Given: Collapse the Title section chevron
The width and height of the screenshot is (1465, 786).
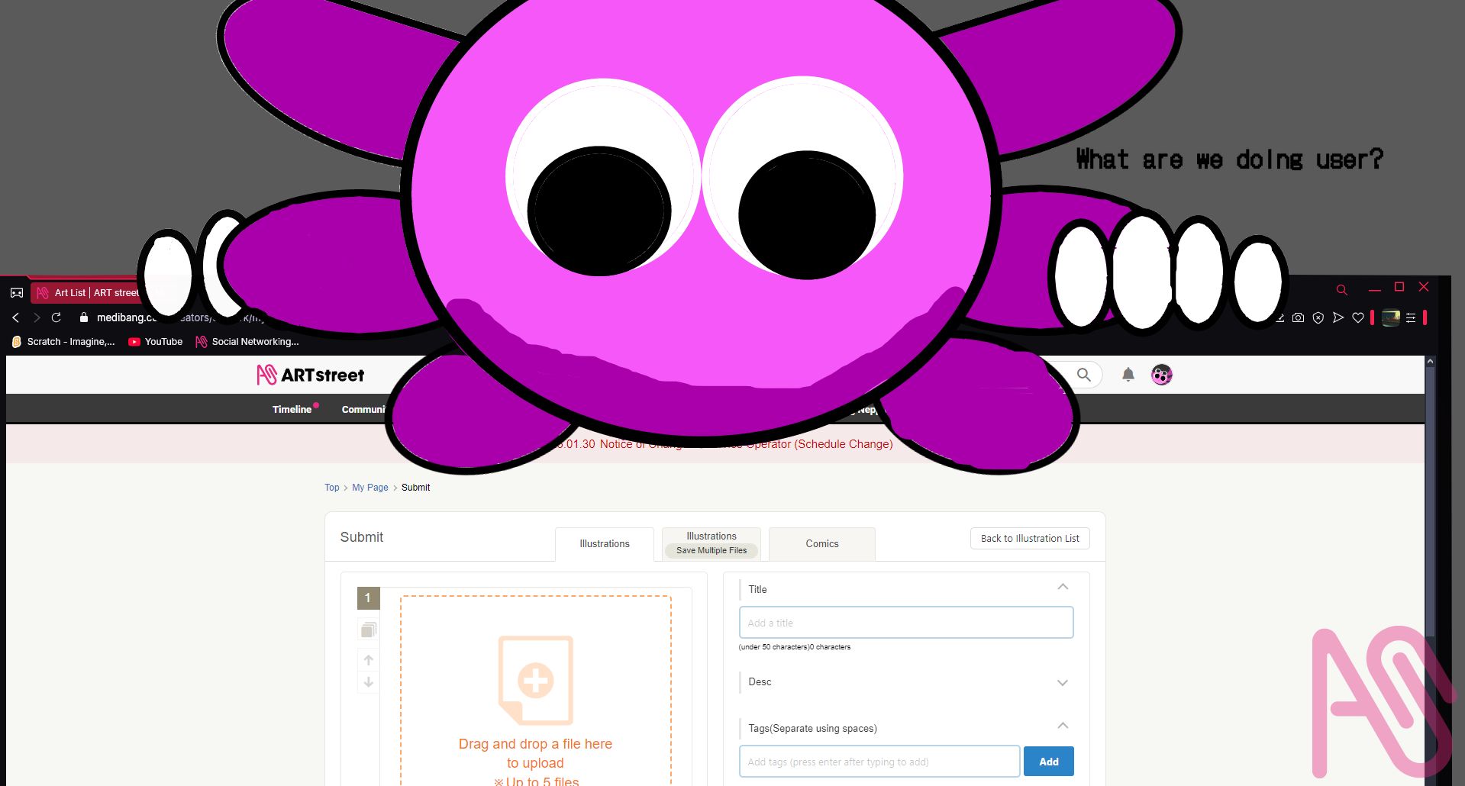Looking at the screenshot, I should coord(1062,587).
